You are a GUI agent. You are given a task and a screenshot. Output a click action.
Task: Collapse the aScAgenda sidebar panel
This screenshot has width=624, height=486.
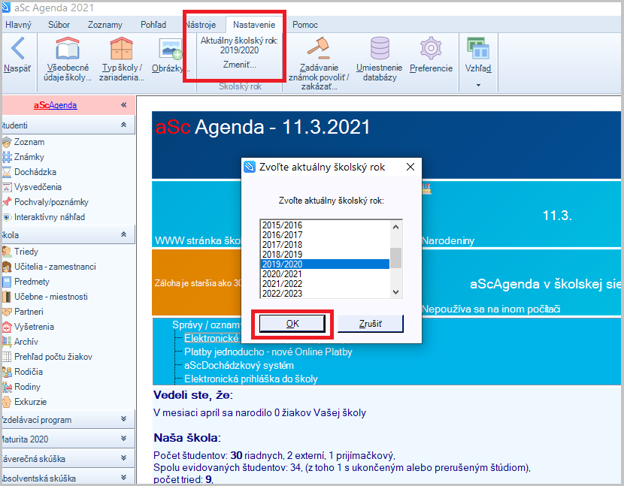(x=124, y=105)
